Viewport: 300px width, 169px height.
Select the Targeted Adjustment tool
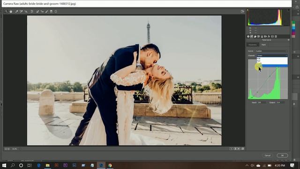point(26,11)
